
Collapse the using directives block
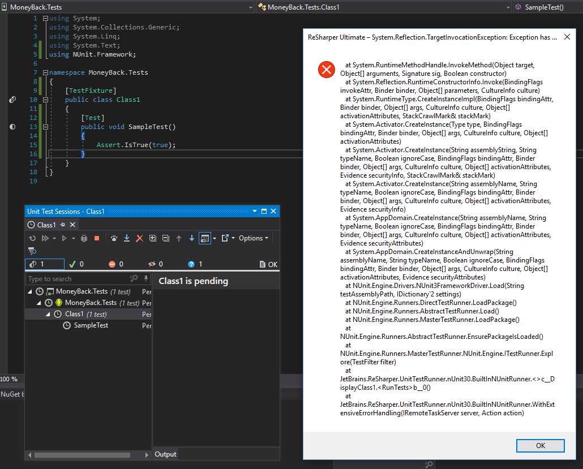click(x=45, y=18)
